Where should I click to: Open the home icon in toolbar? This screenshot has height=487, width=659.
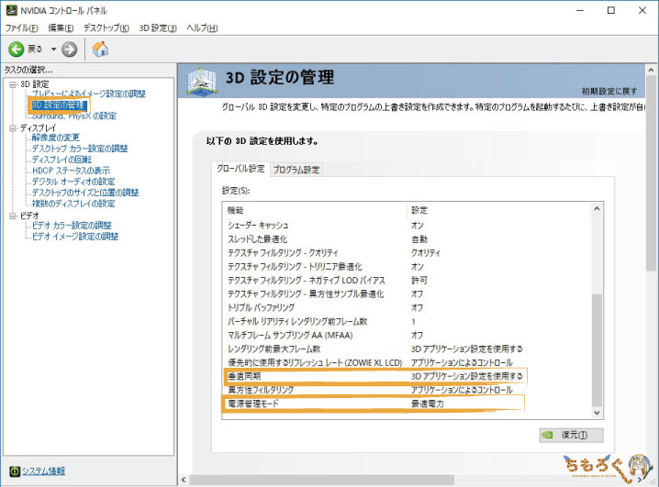100,50
